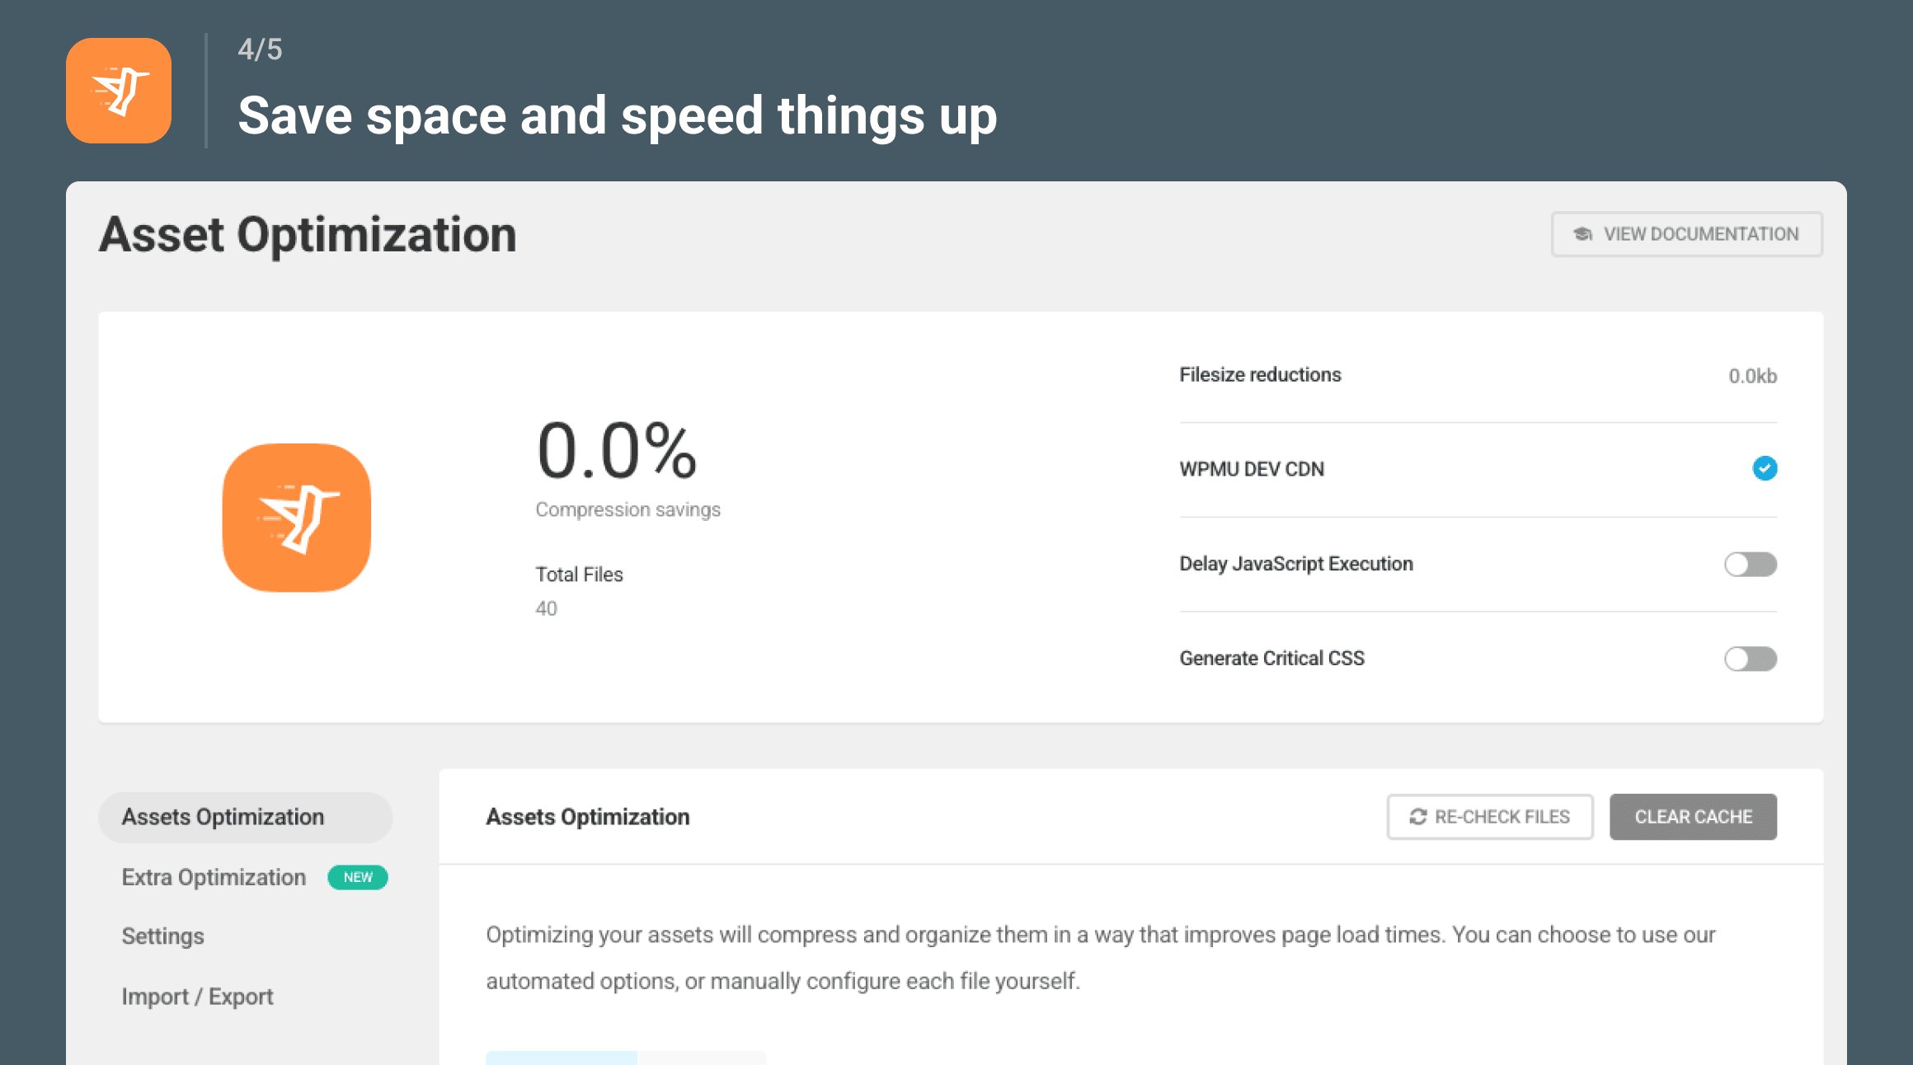Click the Total Files value 40

coord(546,608)
